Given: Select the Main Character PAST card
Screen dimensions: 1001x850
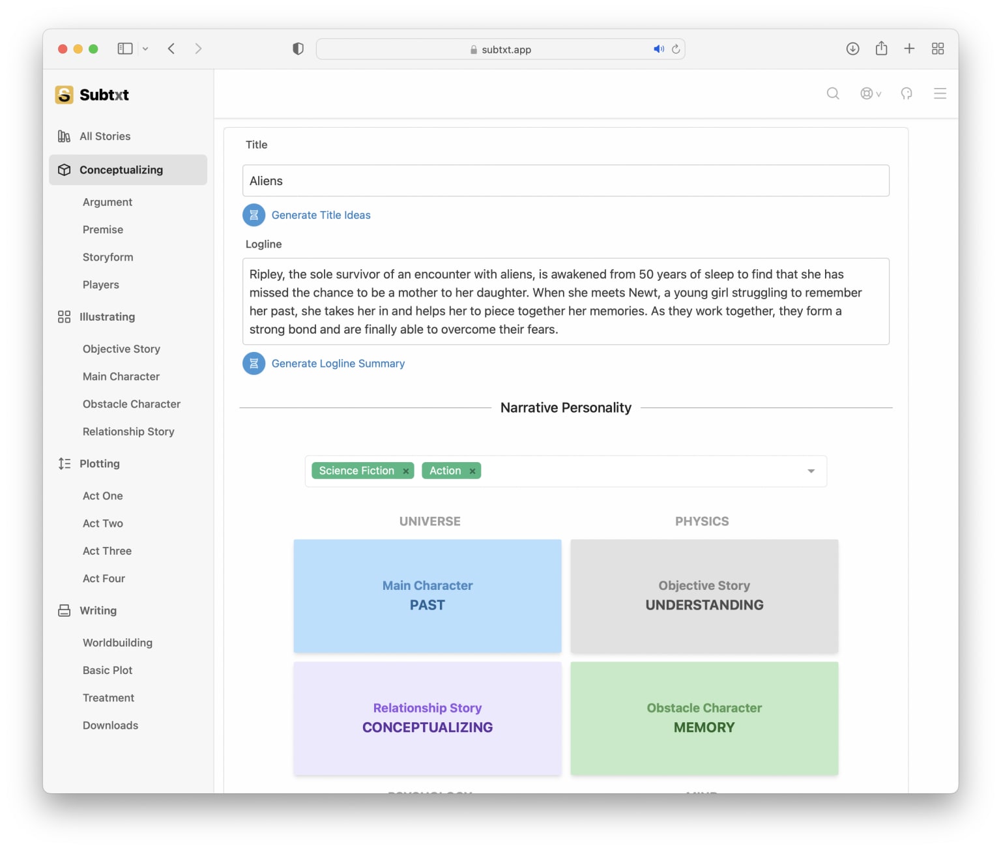Looking at the screenshot, I should pyautogui.click(x=428, y=596).
